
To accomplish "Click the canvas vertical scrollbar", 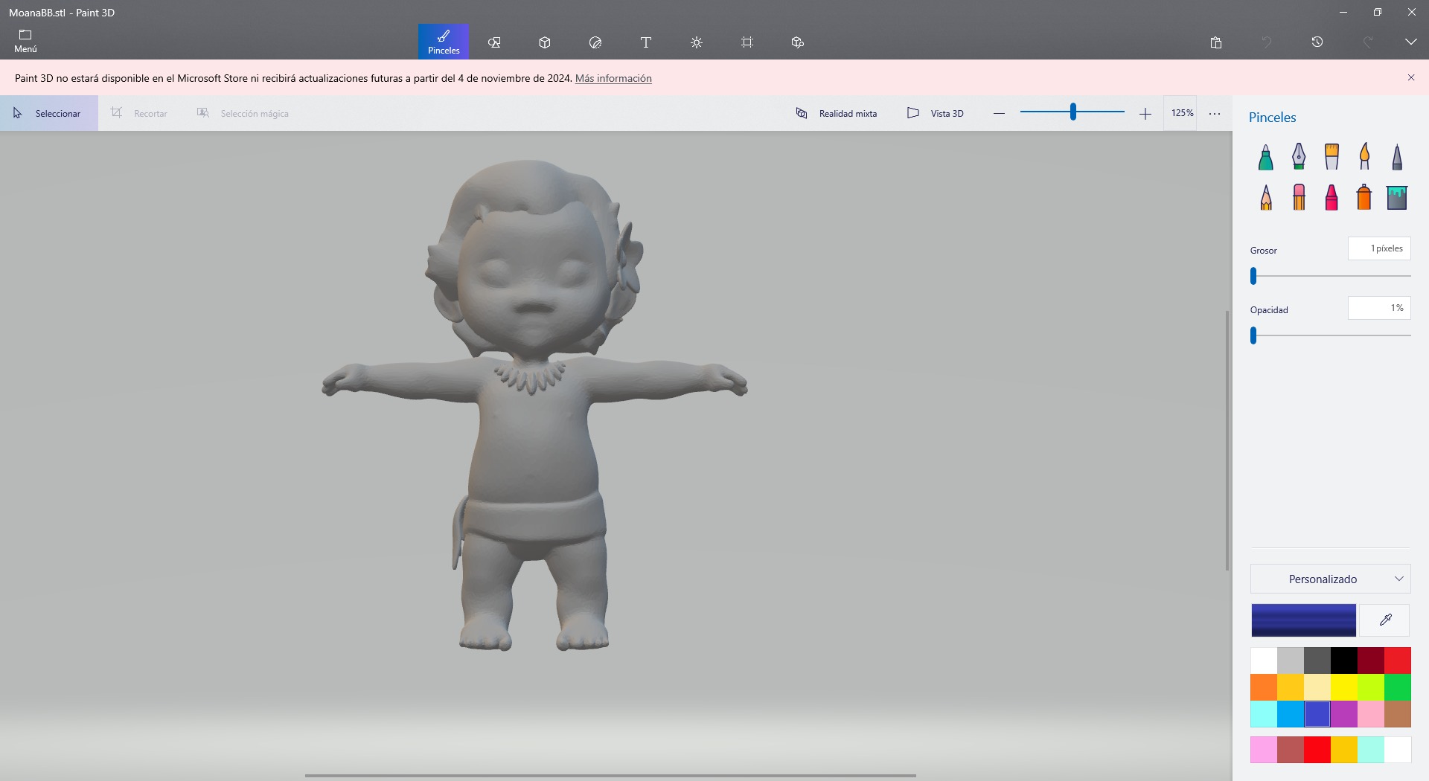I will [1227, 440].
